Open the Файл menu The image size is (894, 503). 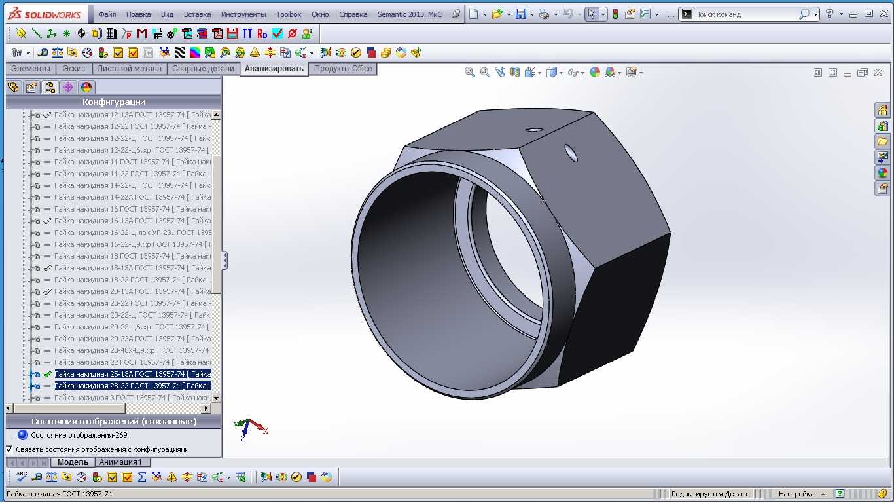[107, 14]
